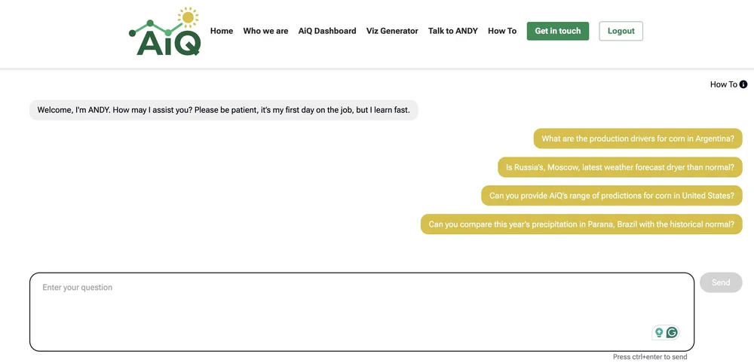
Task: Focus the Enter your question text box
Action: point(362,312)
